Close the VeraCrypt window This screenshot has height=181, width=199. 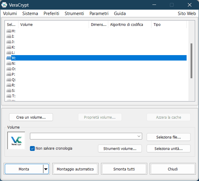190,5
